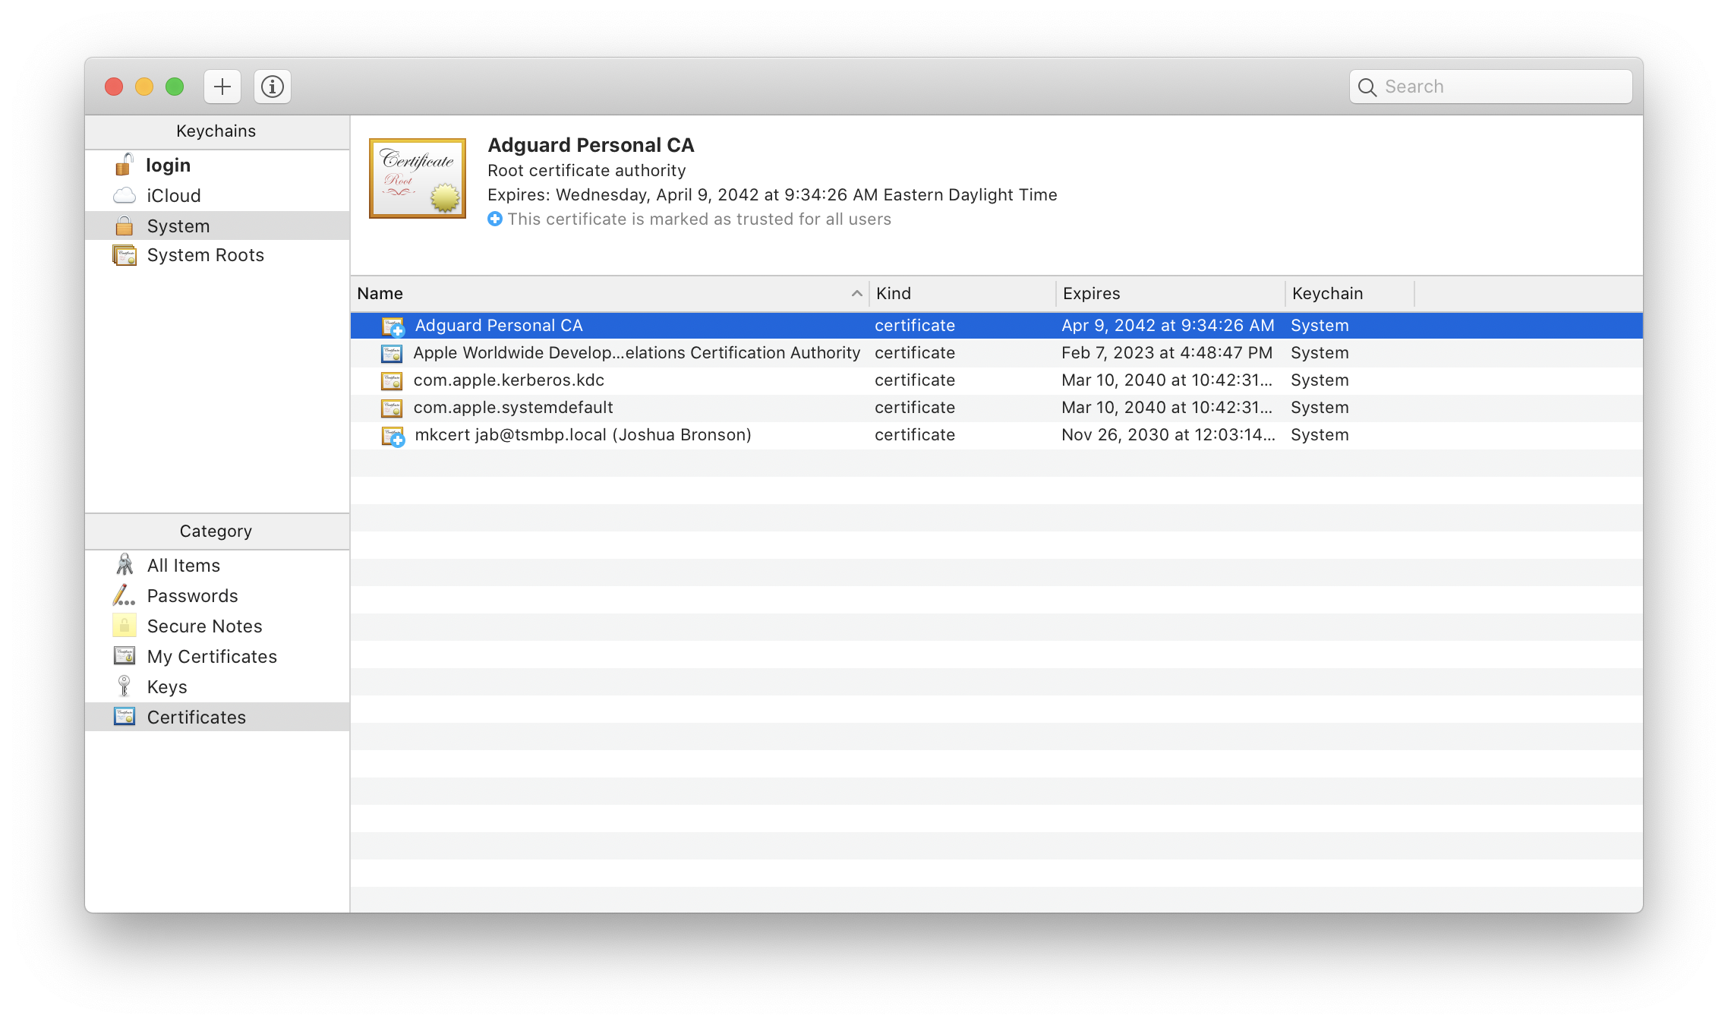Click the Name column sort arrow
1728x1025 pixels.
(x=856, y=293)
